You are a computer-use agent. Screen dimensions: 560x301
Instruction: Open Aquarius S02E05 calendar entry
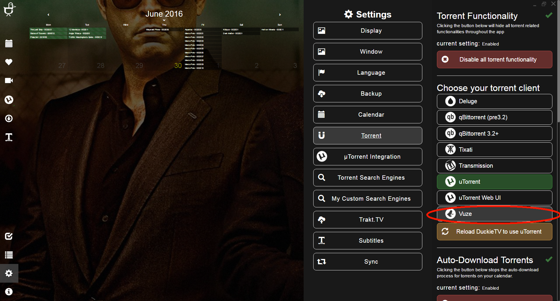point(203,29)
